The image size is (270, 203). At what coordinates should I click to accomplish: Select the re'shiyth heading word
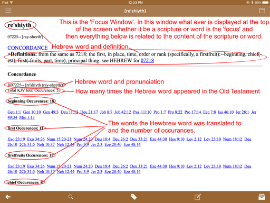pos(20,25)
